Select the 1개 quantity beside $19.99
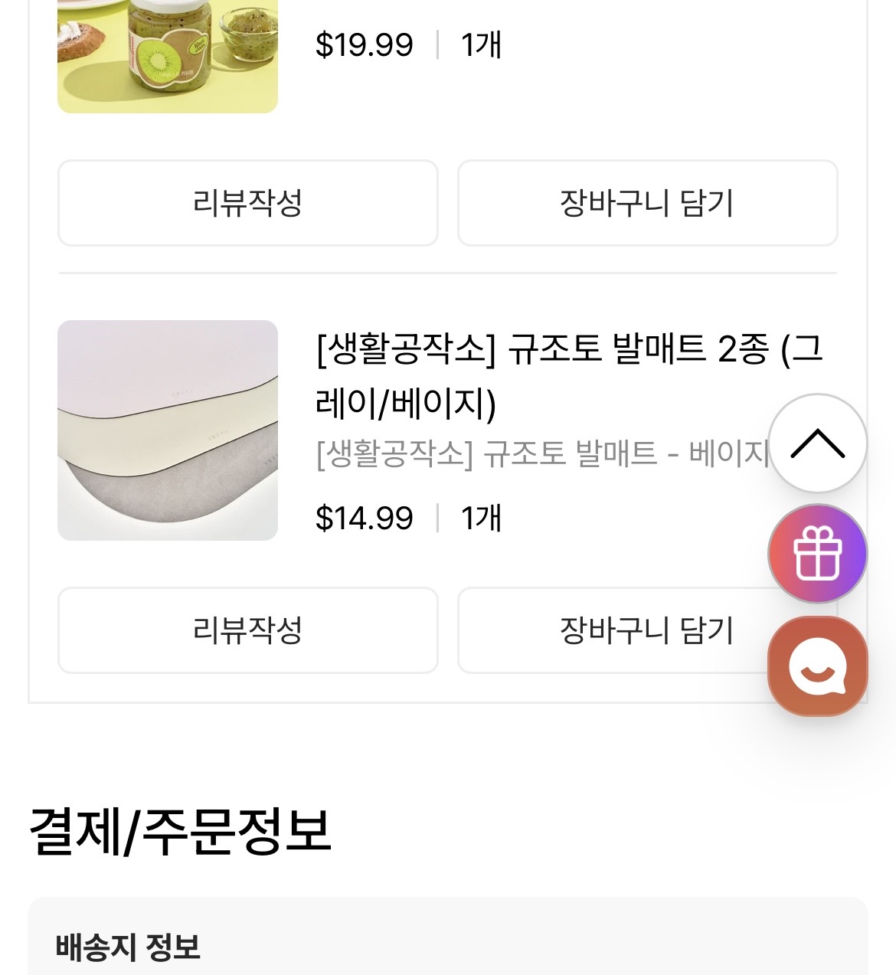Viewport: 896px width, 975px height. [x=481, y=45]
